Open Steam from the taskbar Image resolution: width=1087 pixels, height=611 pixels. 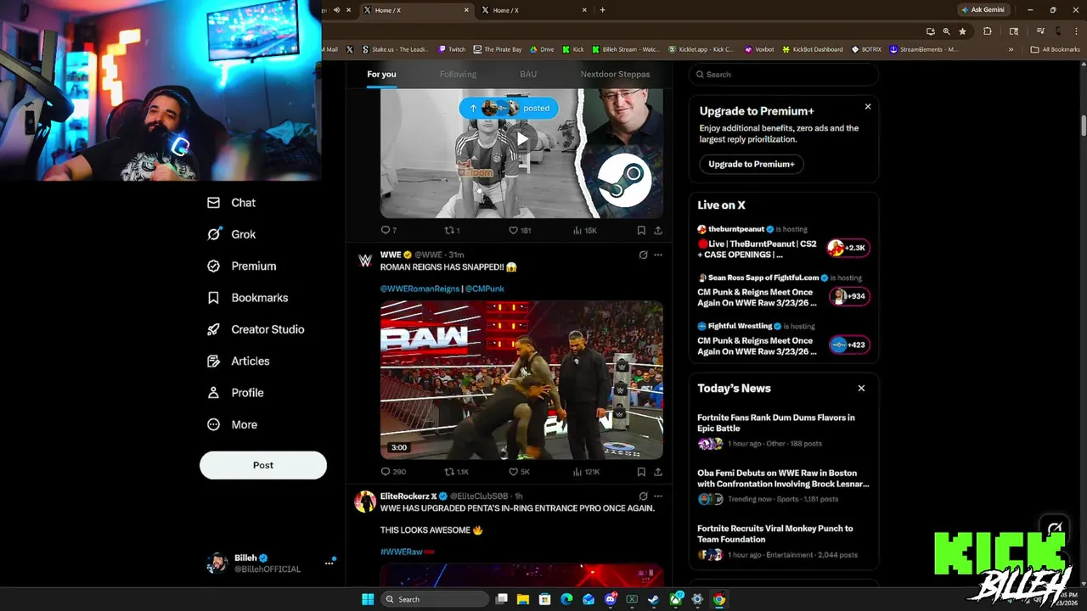[653, 599]
